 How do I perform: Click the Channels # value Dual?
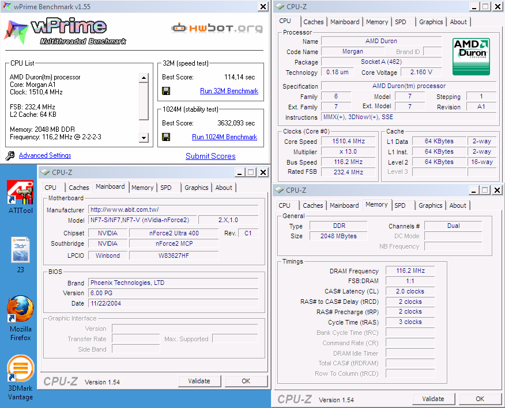(453, 226)
